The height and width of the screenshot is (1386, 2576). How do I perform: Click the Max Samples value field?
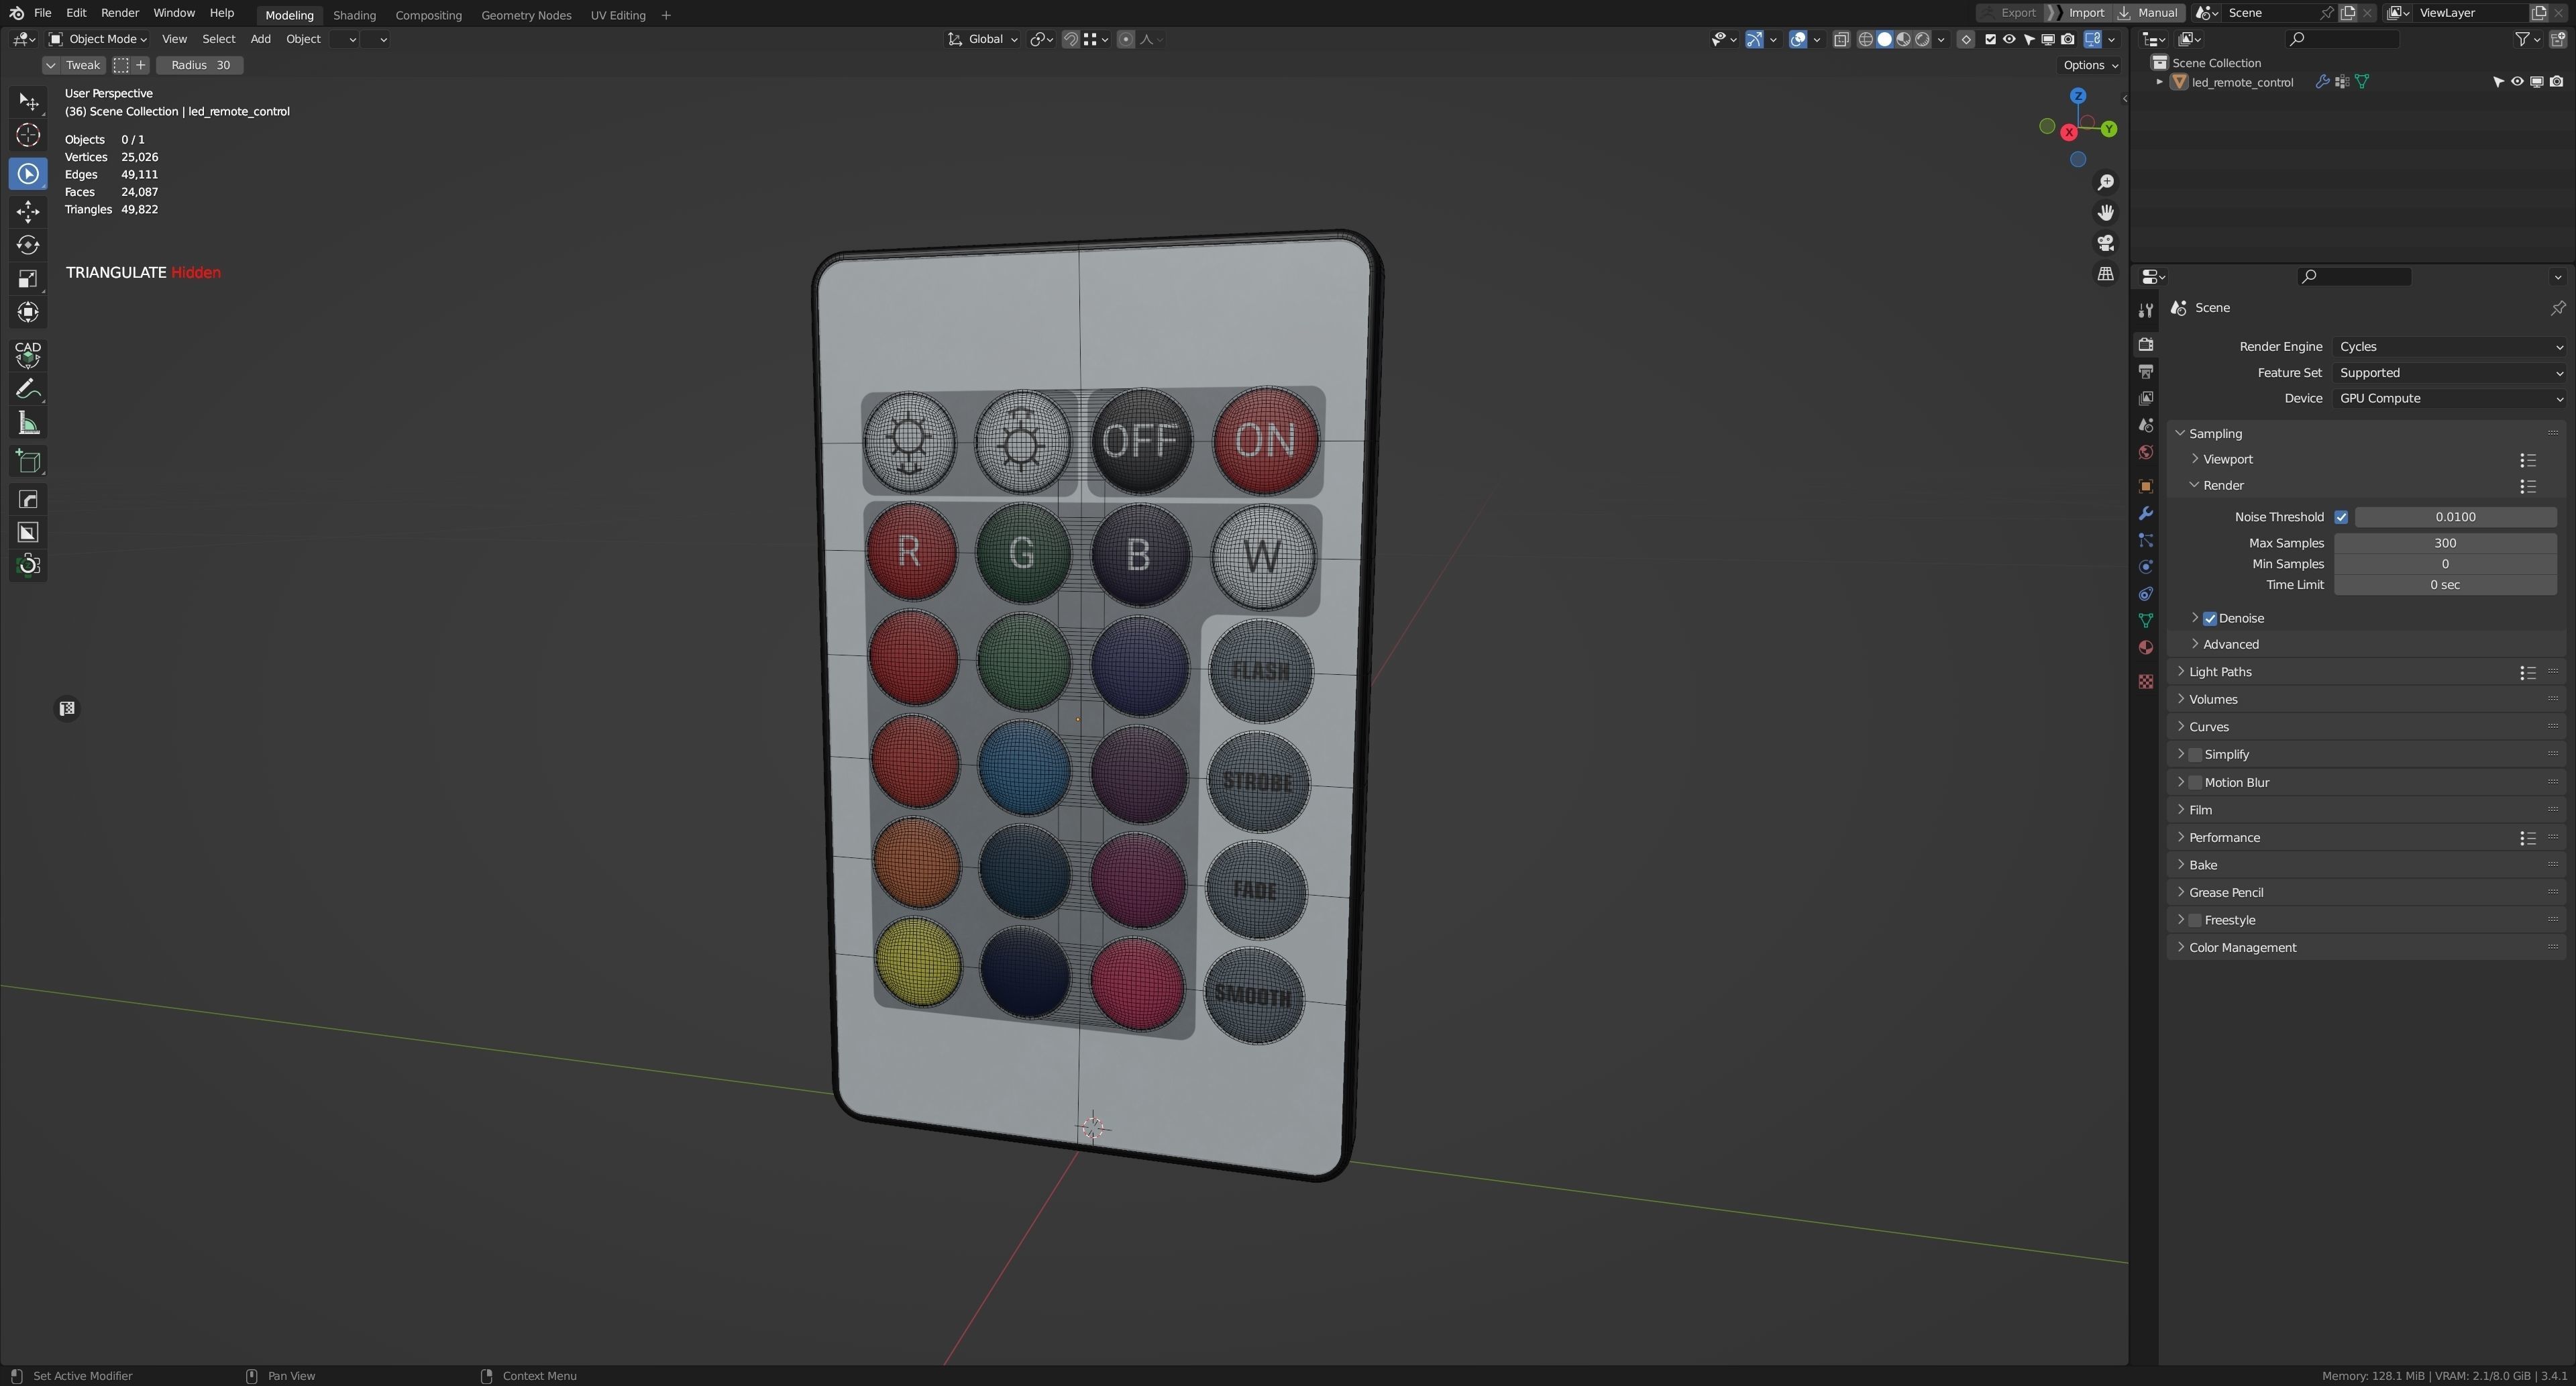pos(2444,543)
